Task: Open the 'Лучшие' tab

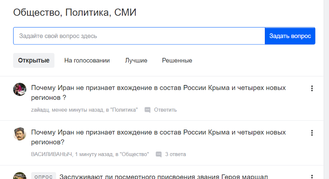Action: coord(136,60)
